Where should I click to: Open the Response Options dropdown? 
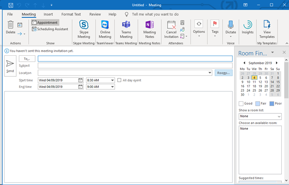[183, 36]
